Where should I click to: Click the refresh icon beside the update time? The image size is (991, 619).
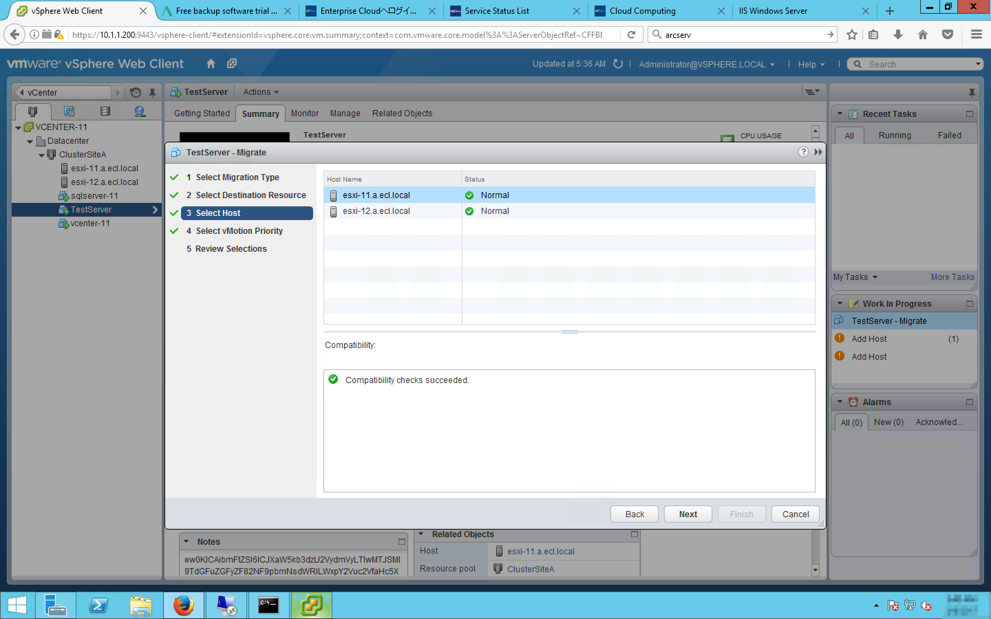click(x=618, y=64)
